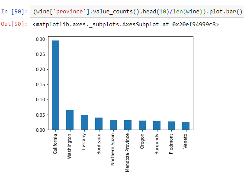Click the Washington bar in the chart
This screenshot has height=177, width=244.
click(70, 120)
